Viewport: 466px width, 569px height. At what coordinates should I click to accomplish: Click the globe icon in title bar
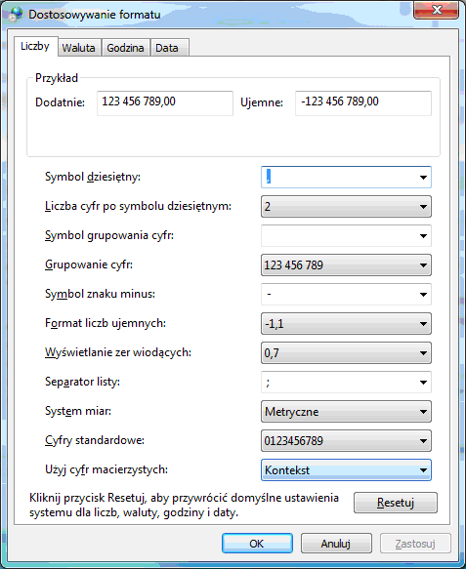pyautogui.click(x=16, y=15)
